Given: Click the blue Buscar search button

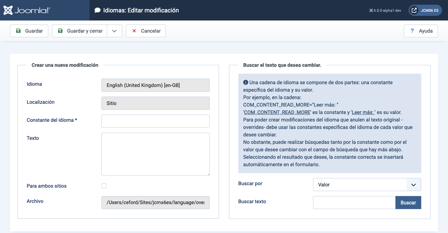Looking at the screenshot, I should (x=408, y=203).
